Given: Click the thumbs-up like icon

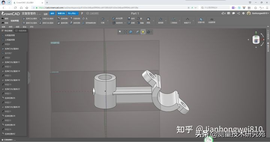Looking at the screenshot, I should pos(223,13).
